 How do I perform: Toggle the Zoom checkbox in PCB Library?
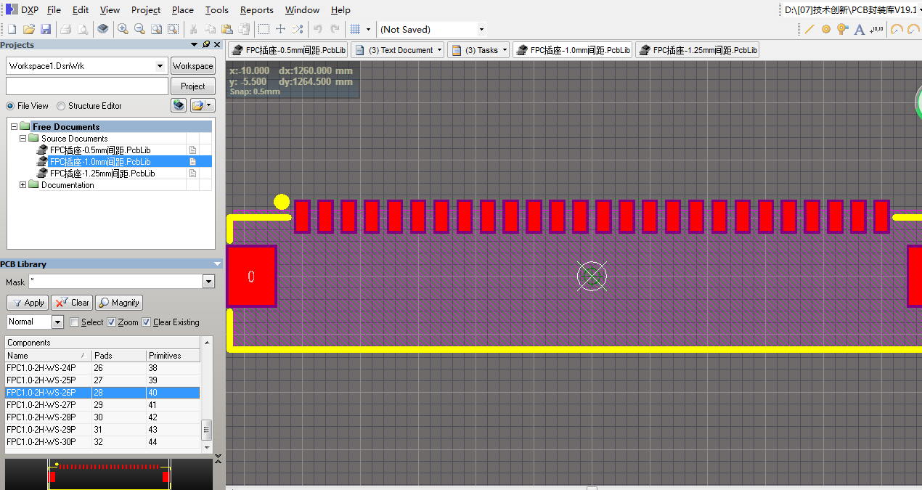tap(112, 322)
